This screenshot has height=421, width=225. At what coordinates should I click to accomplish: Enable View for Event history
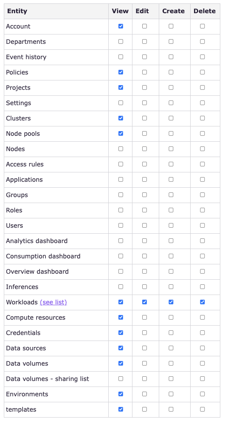pyautogui.click(x=121, y=57)
